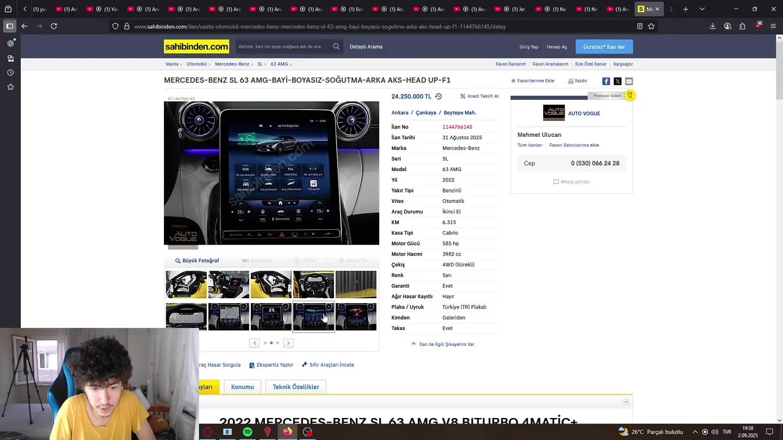Select the steering wheel thumbnail in top row
The image size is (783, 440).
pyautogui.click(x=313, y=284)
